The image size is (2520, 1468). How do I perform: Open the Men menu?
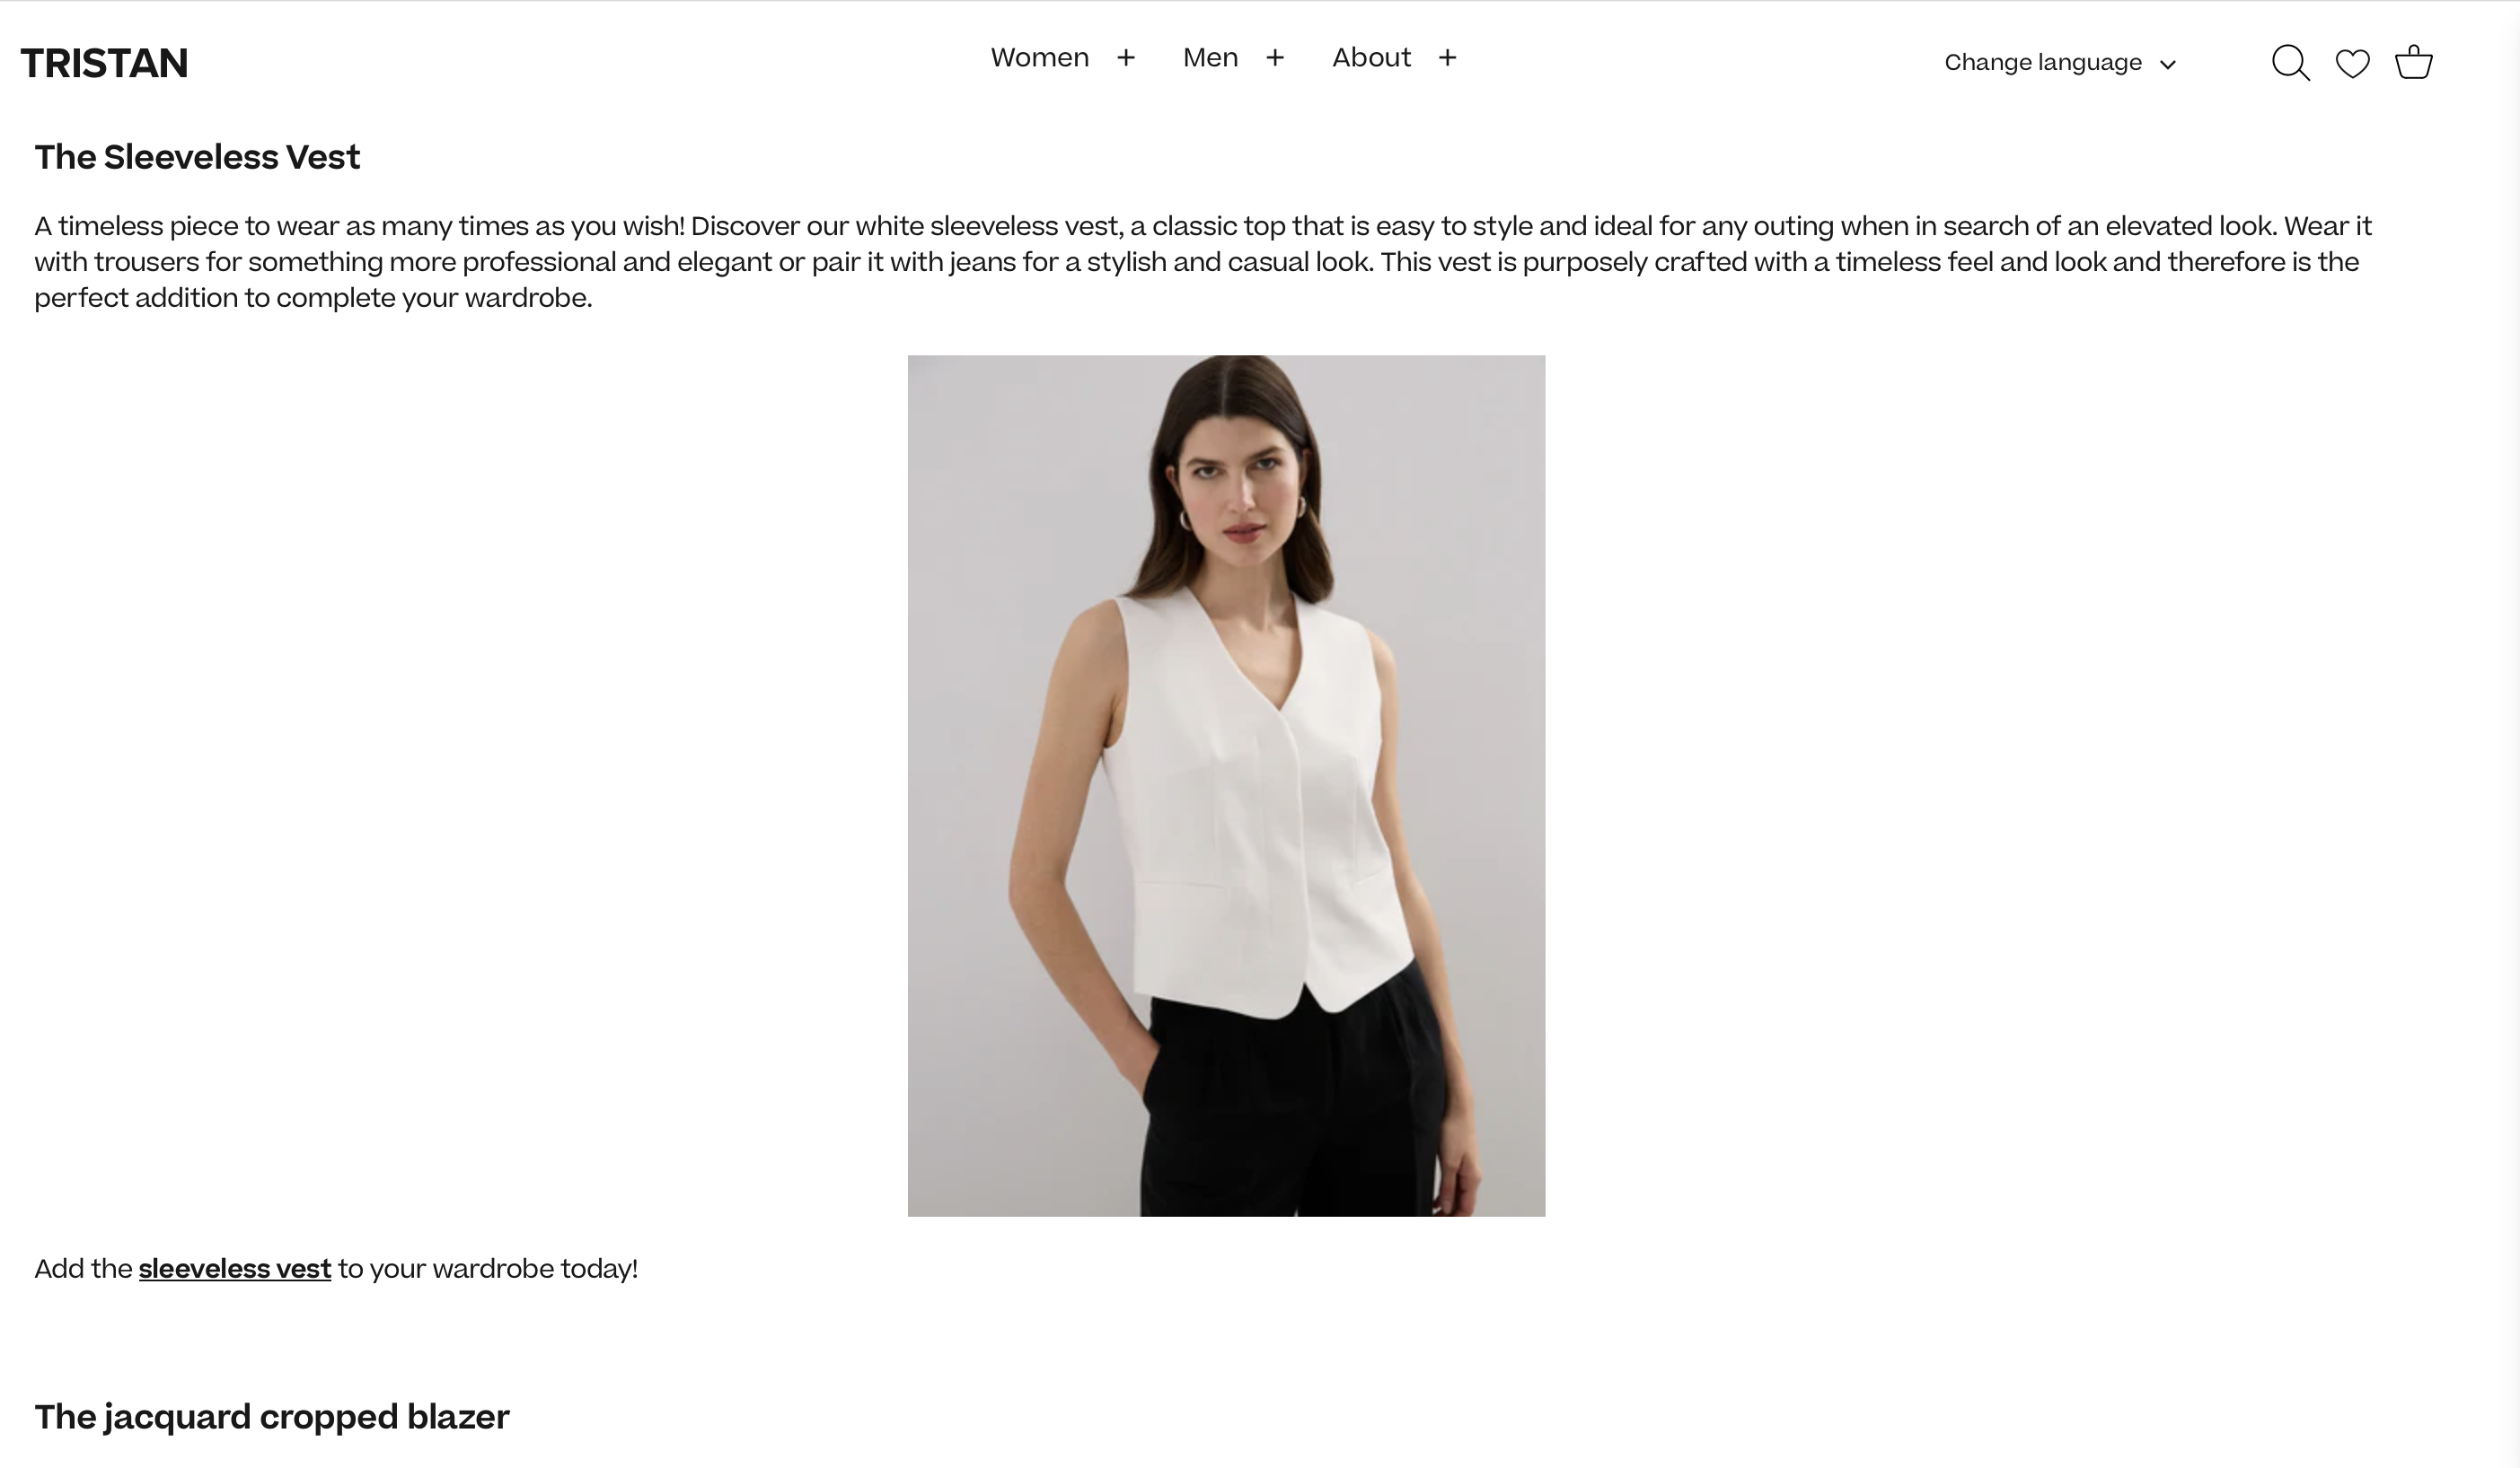[x=1210, y=57]
